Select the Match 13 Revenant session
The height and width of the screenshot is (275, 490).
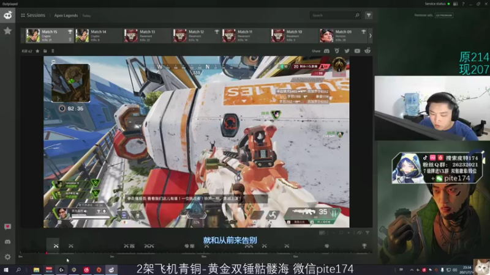(x=147, y=35)
